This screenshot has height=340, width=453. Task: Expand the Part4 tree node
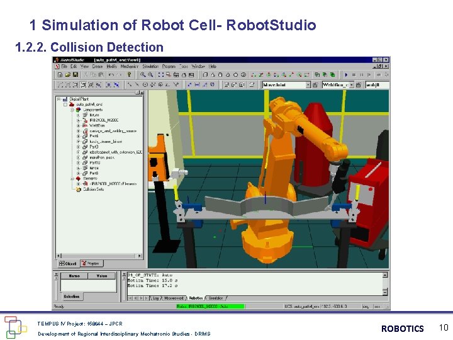(78, 136)
